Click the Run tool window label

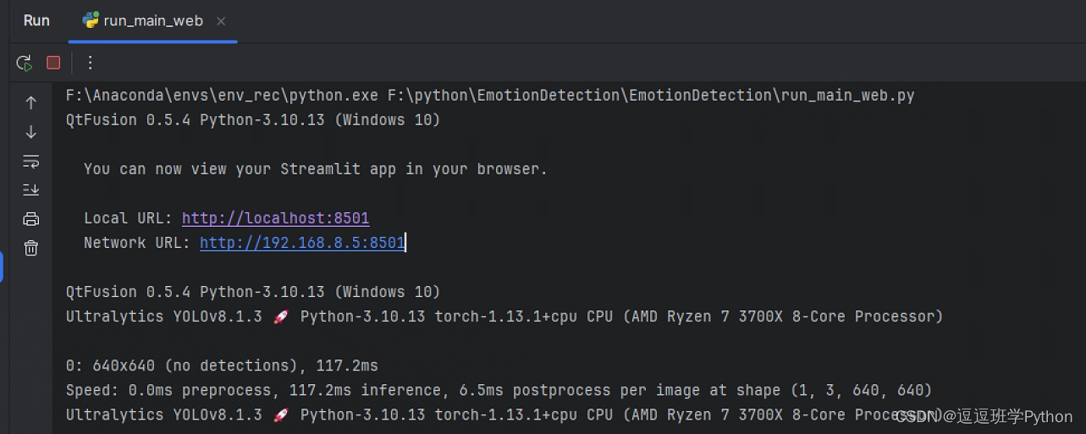(x=36, y=21)
